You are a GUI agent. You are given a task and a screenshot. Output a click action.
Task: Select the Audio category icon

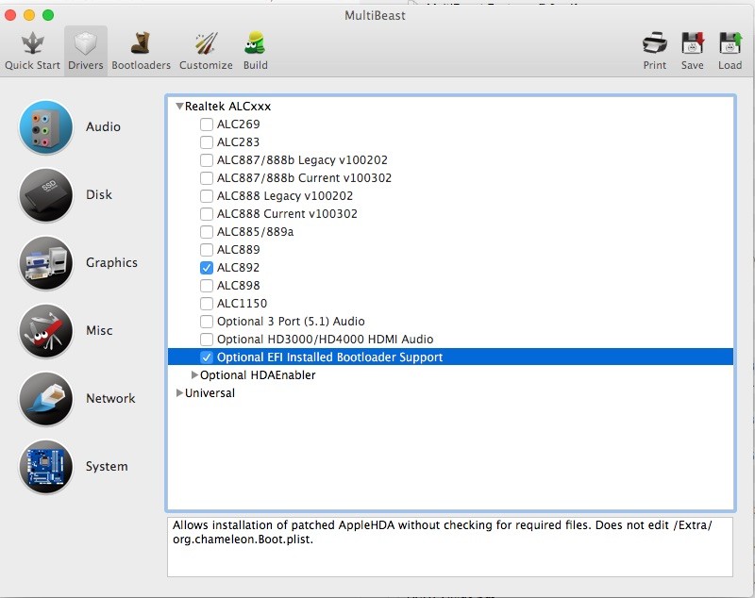(45, 127)
